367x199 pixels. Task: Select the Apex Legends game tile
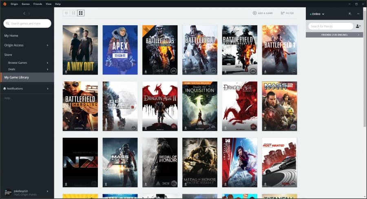tap(120, 50)
